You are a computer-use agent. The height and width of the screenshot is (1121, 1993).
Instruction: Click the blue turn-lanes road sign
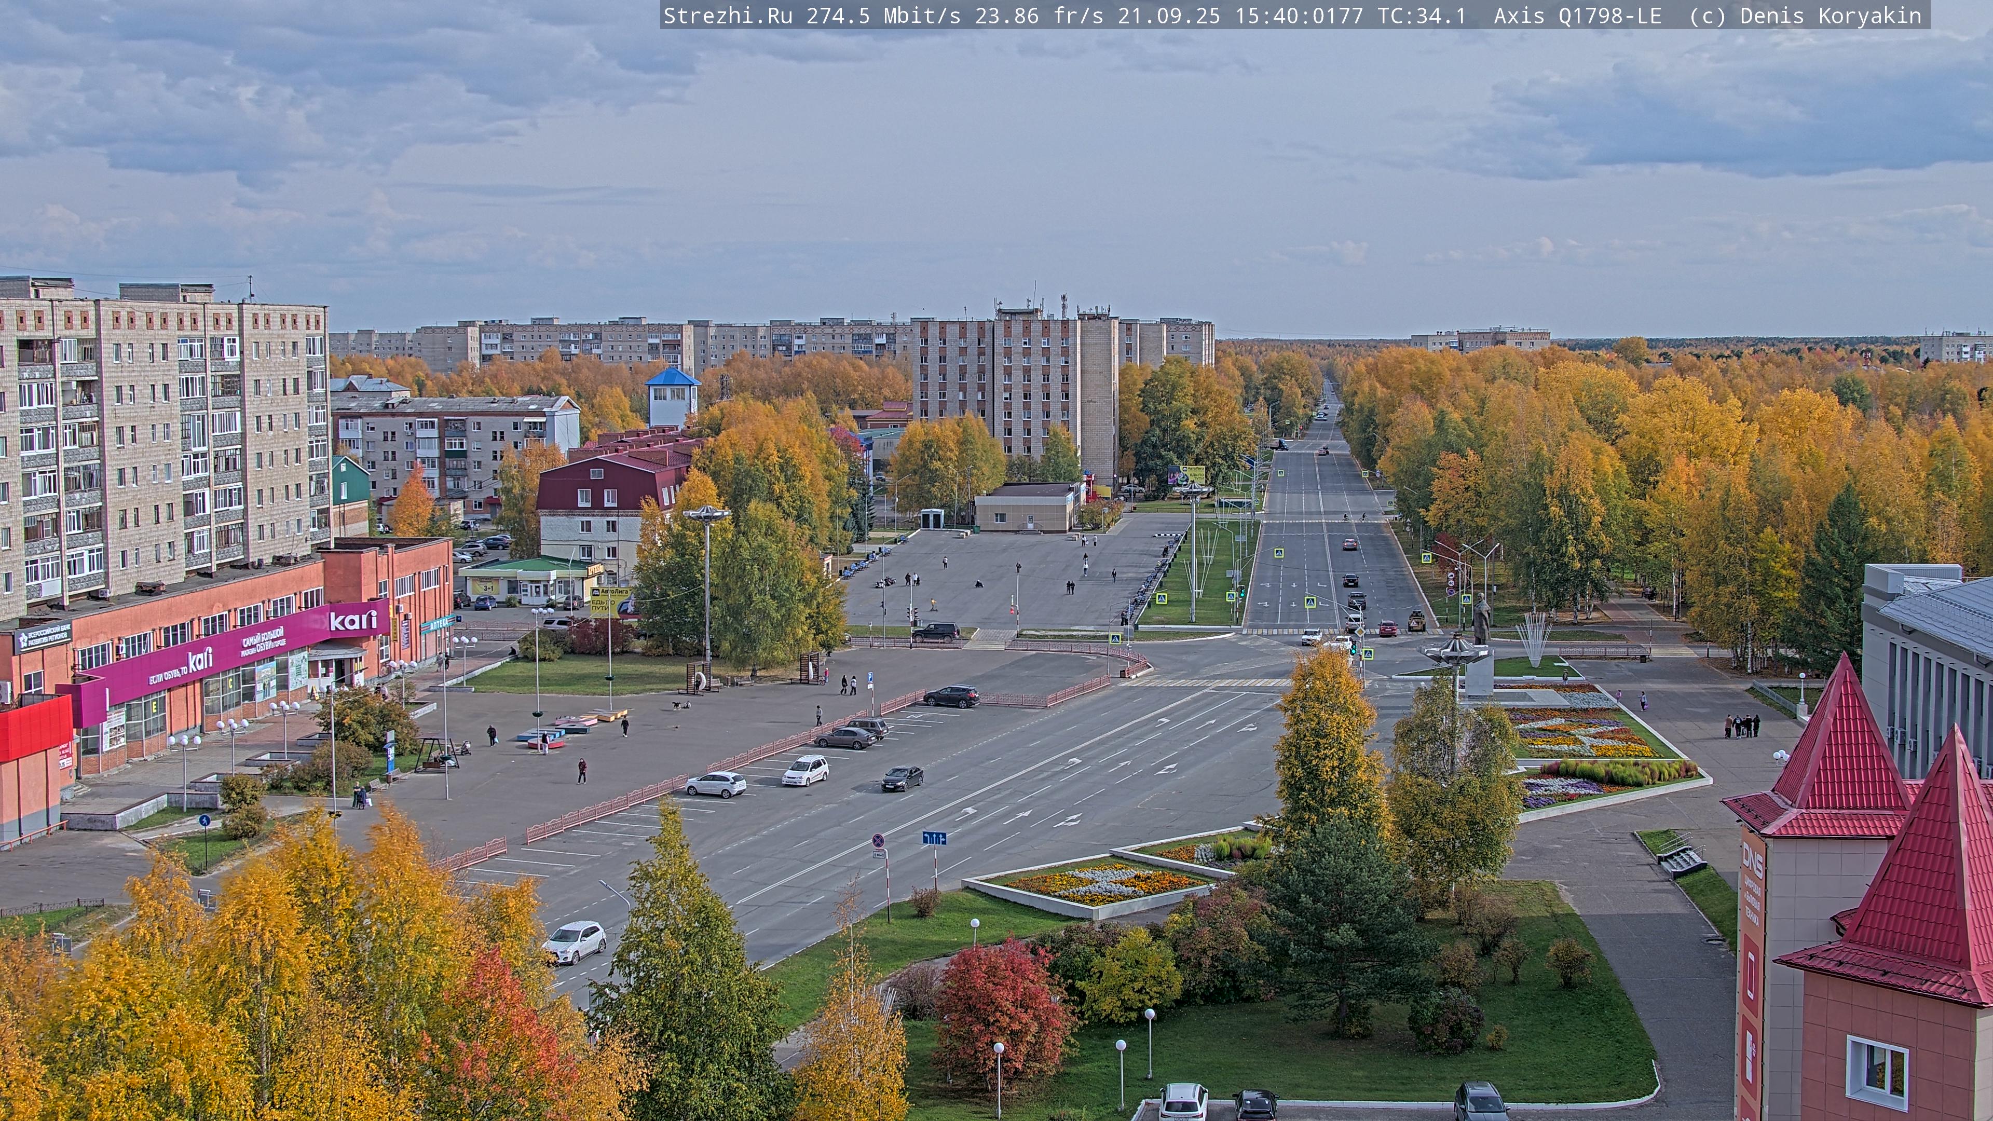(x=934, y=838)
